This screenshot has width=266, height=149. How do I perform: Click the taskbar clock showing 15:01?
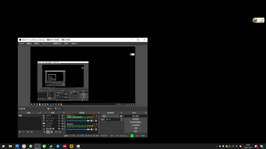click(248, 146)
